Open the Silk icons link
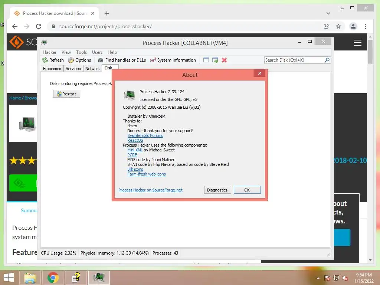Viewport: 380px width, 285px height. [135, 169]
